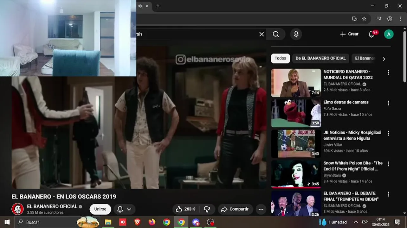This screenshot has height=228, width=407.
Task: Select the Todos filter chip
Action: (x=281, y=58)
